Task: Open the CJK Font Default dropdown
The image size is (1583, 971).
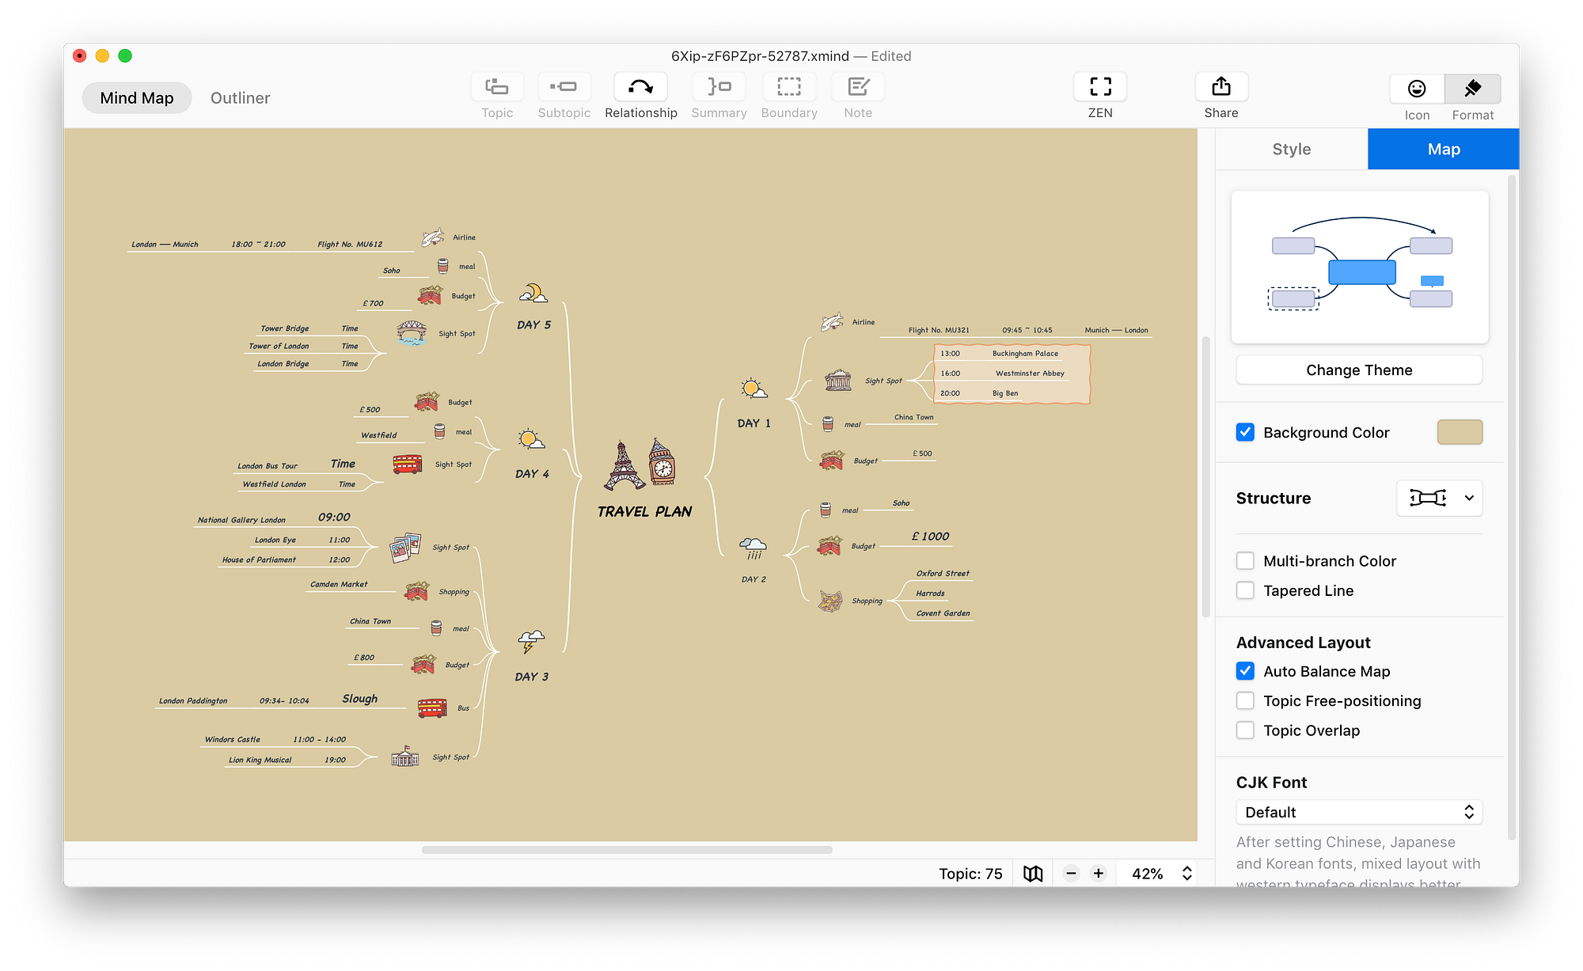Action: click(1358, 812)
